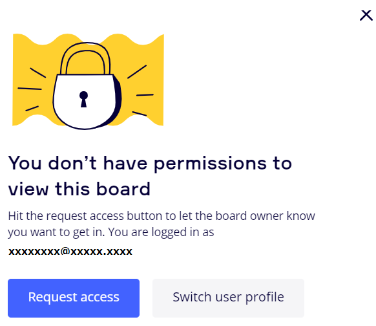Click the ray lines right of the padlock
Image resolution: width=376 pixels, height=326 pixels.
pos(140,91)
